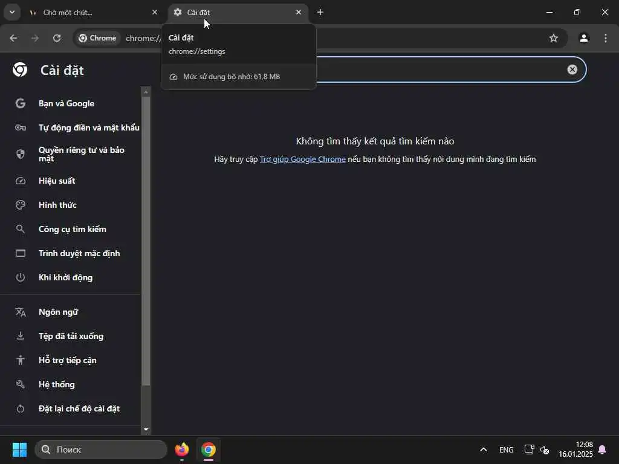Click the power startup icon
Viewport: 619px width, 464px height.
pyautogui.click(x=20, y=277)
